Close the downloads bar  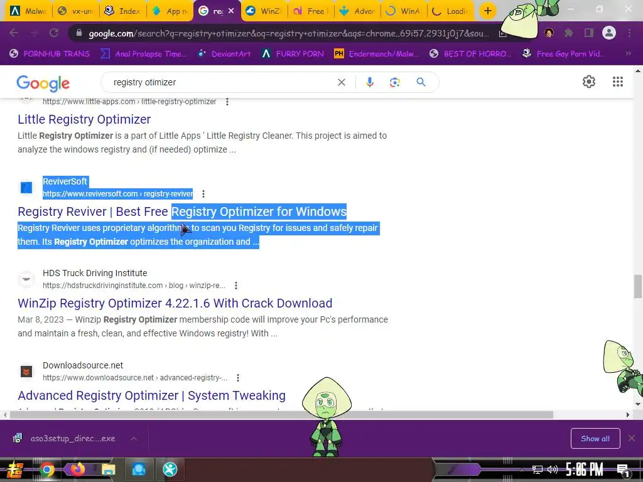point(632,438)
